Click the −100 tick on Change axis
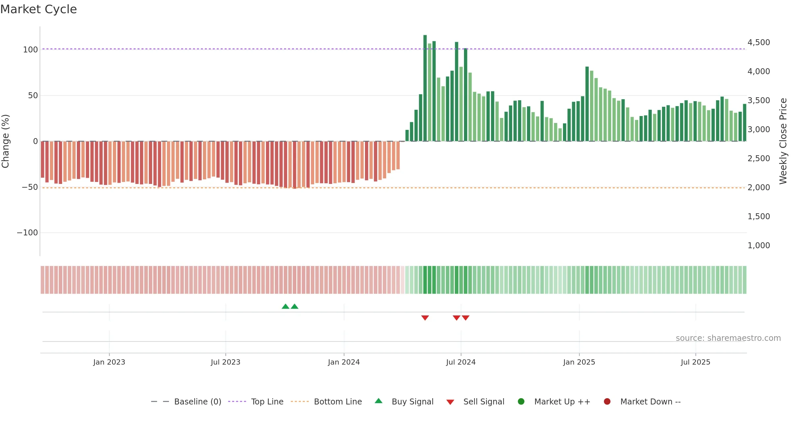792x445 pixels. pyautogui.click(x=27, y=233)
